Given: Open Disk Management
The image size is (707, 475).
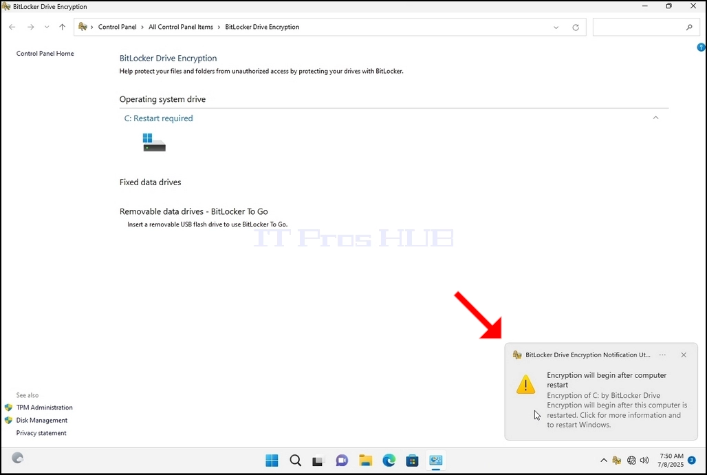Looking at the screenshot, I should tap(42, 420).
